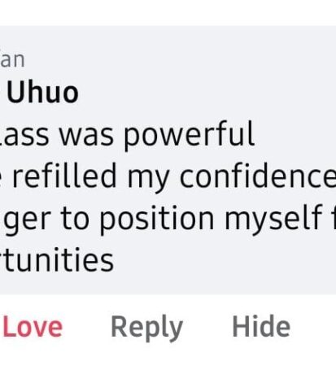Click the word 'refilled' in the comment
Screen dimensions: 336x370
tap(64, 175)
